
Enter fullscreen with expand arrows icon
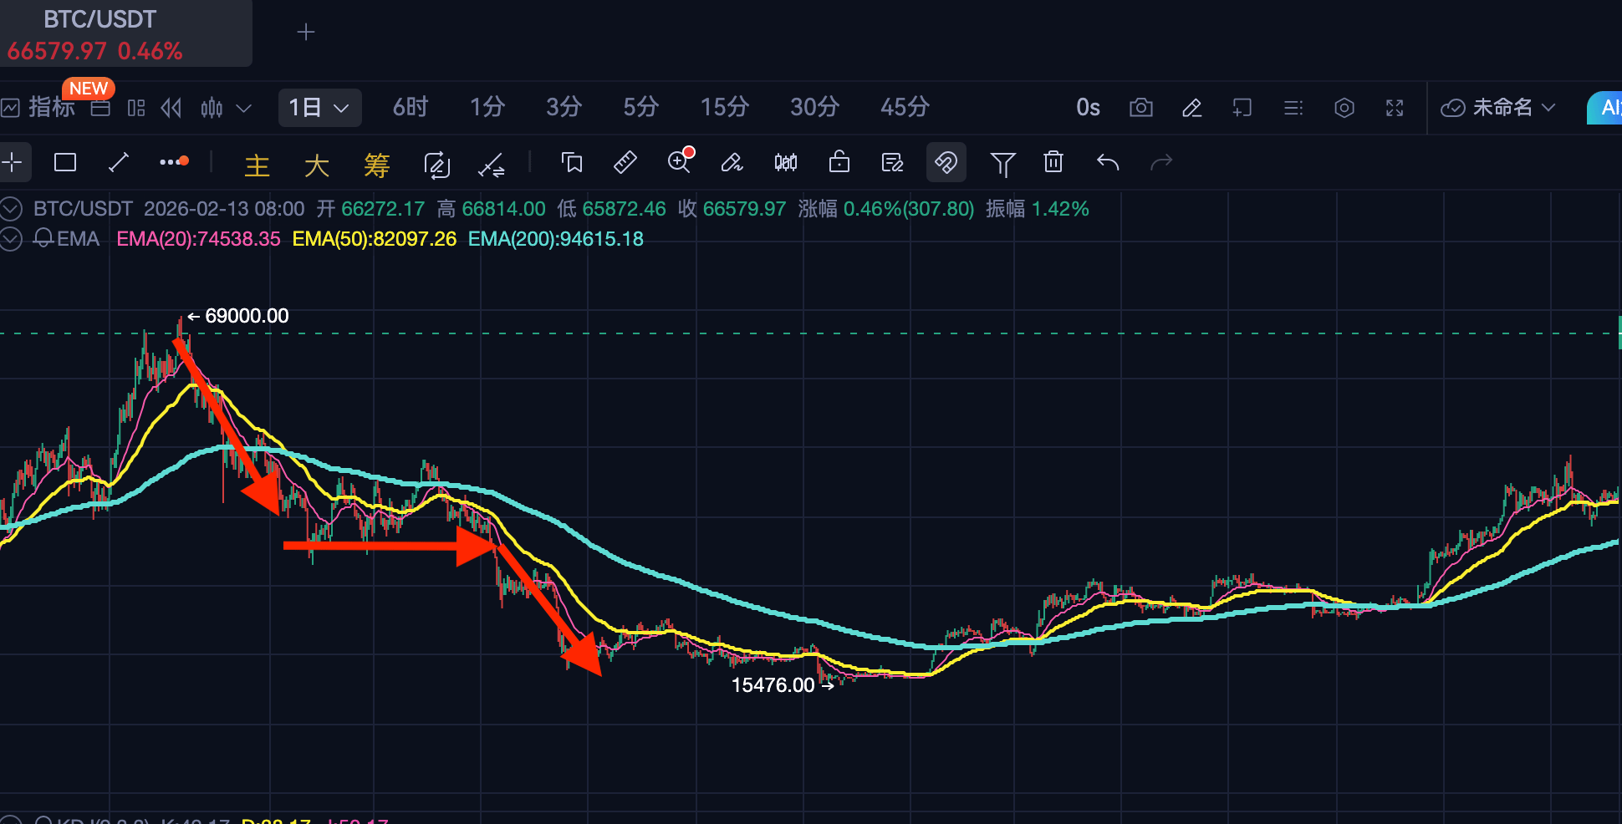tap(1395, 108)
